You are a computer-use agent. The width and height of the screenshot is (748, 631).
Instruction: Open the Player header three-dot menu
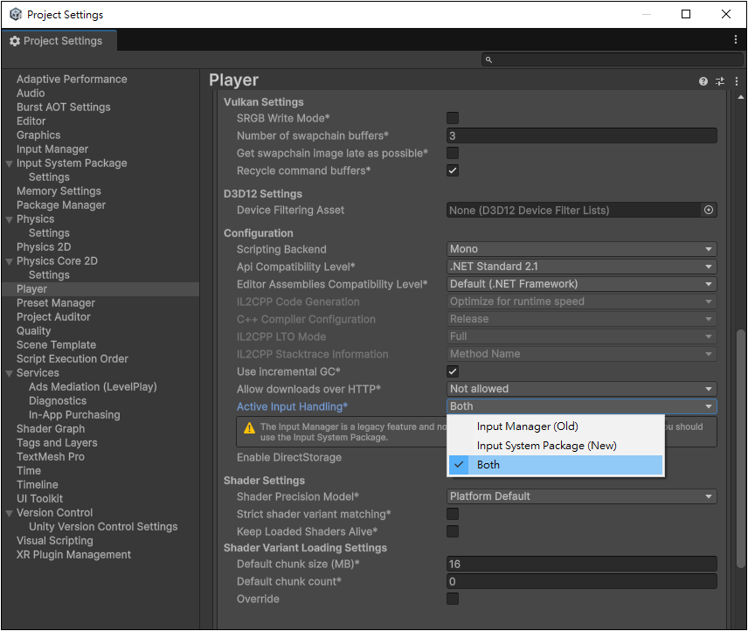(x=737, y=81)
